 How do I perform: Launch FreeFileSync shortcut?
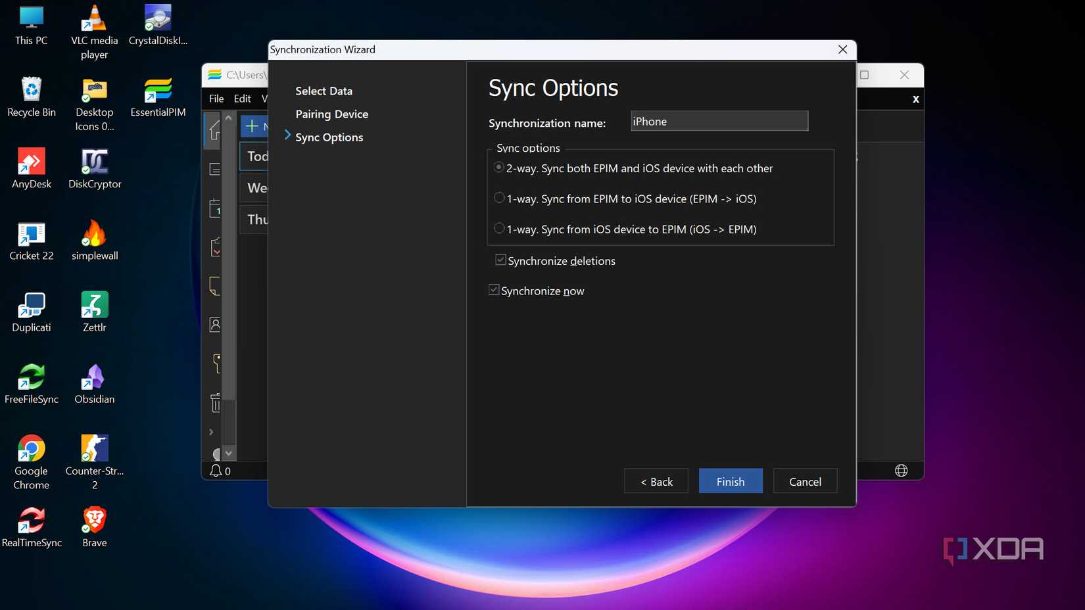point(31,384)
